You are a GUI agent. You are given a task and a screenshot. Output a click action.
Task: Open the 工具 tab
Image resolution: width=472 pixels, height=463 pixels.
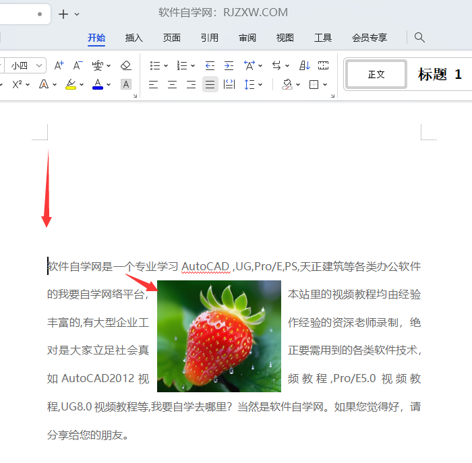point(323,38)
